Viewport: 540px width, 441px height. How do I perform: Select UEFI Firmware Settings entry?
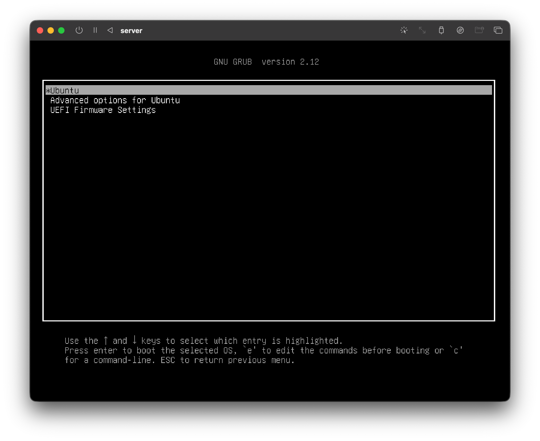103,110
